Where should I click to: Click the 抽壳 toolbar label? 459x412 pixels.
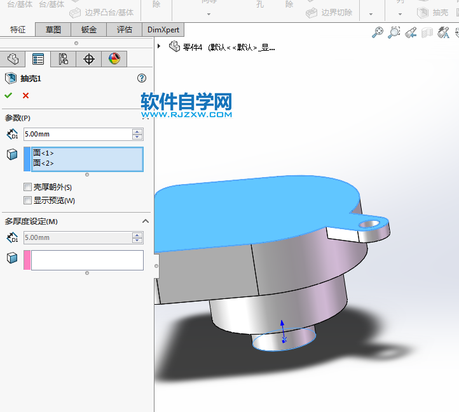[x=441, y=13]
